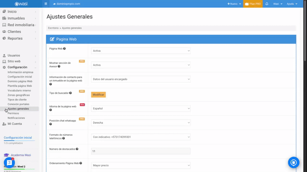Select Información empresa submenu

pyautogui.click(x=20, y=72)
